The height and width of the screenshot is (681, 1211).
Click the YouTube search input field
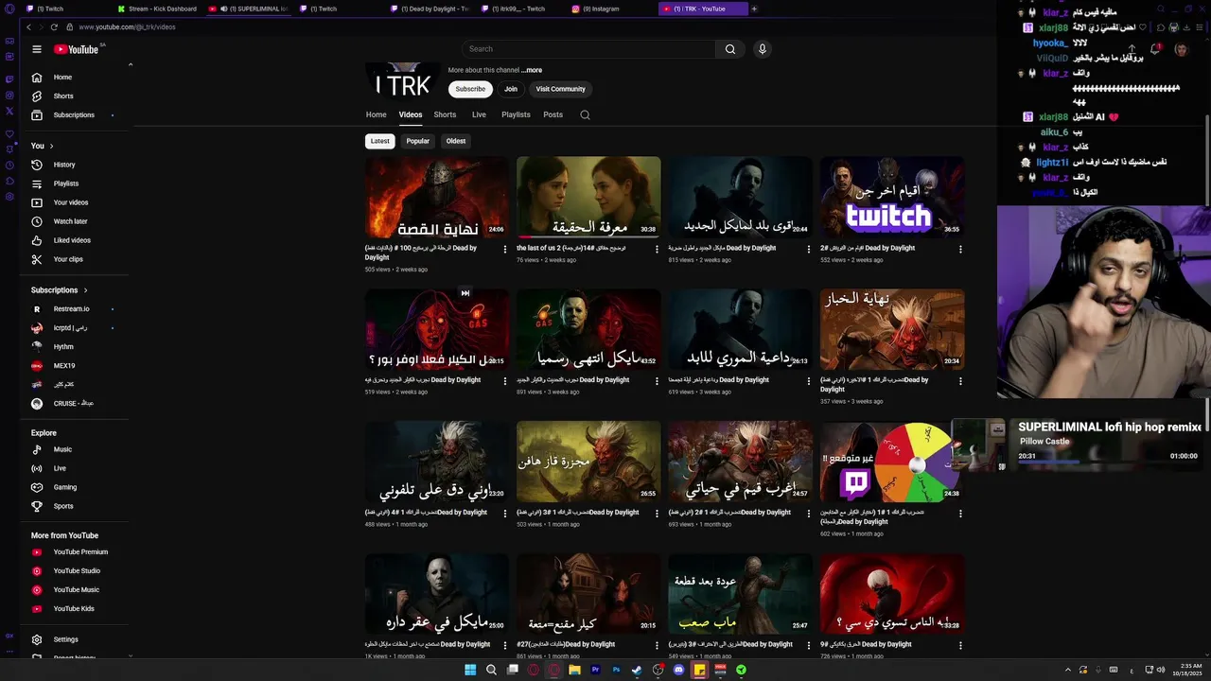588,49
